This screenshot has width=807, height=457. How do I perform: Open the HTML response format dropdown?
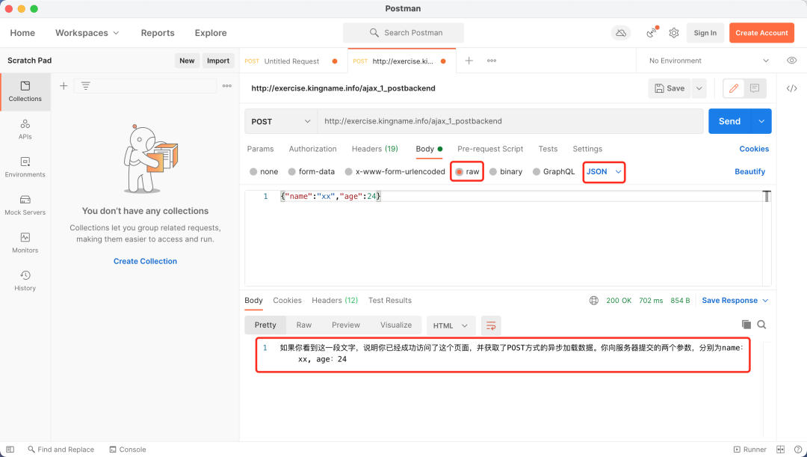tap(451, 325)
